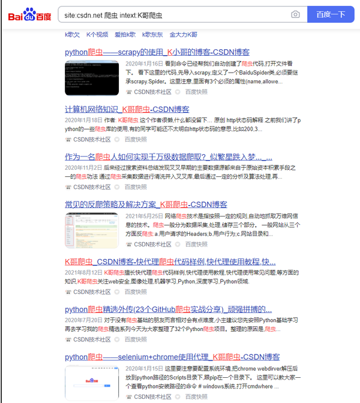Click date text 2021年8月12日
The image size is (360, 403).
[x=83, y=273]
